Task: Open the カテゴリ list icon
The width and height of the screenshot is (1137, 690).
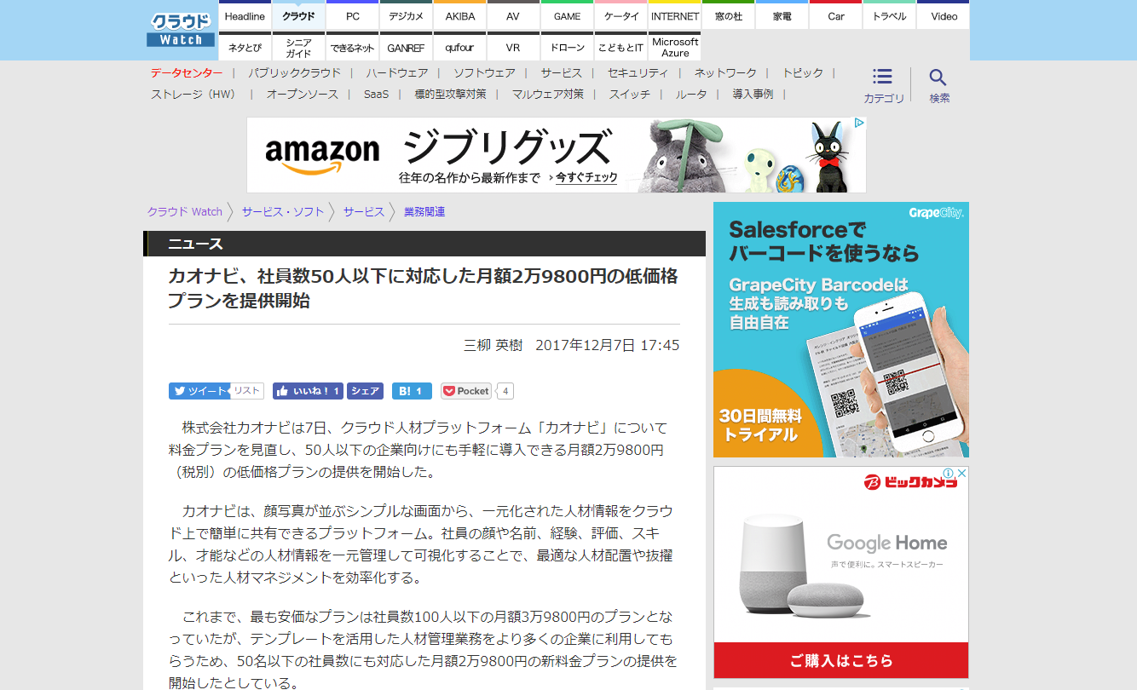Action: click(x=883, y=77)
